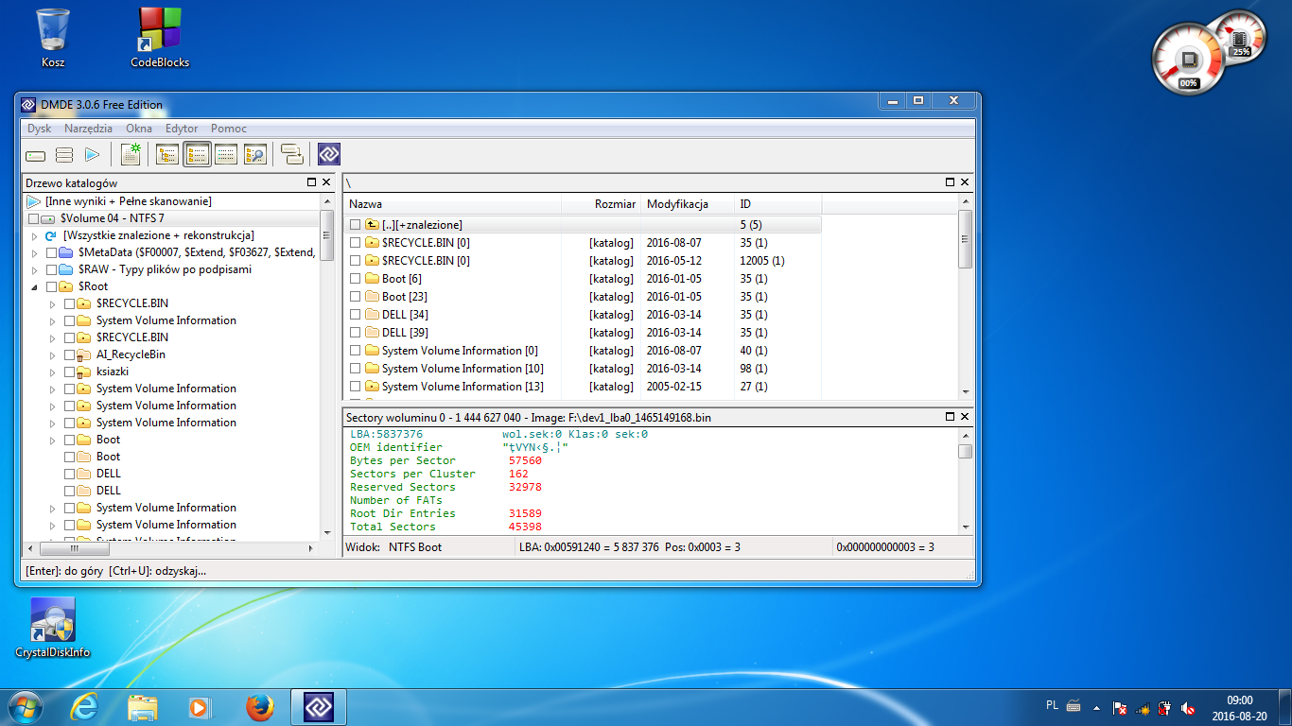
Task: Open the Narzędzia menu
Action: pyautogui.click(x=88, y=129)
